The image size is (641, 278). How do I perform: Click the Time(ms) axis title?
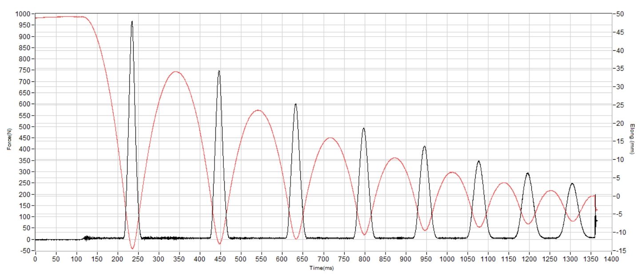pyautogui.click(x=323, y=268)
